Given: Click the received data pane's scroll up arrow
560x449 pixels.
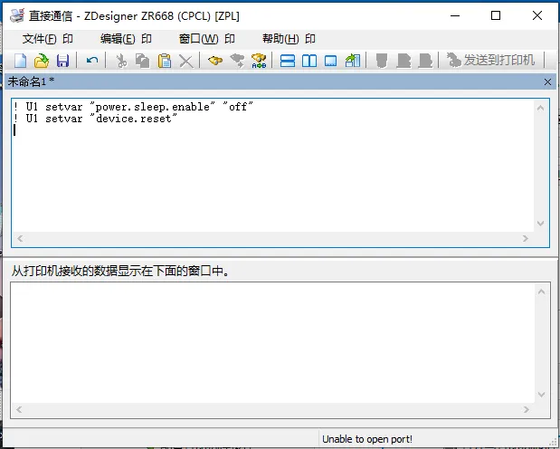Looking at the screenshot, I should coord(541,291).
